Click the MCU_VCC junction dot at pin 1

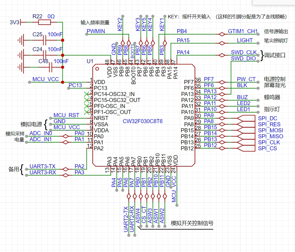[x=63, y=82]
